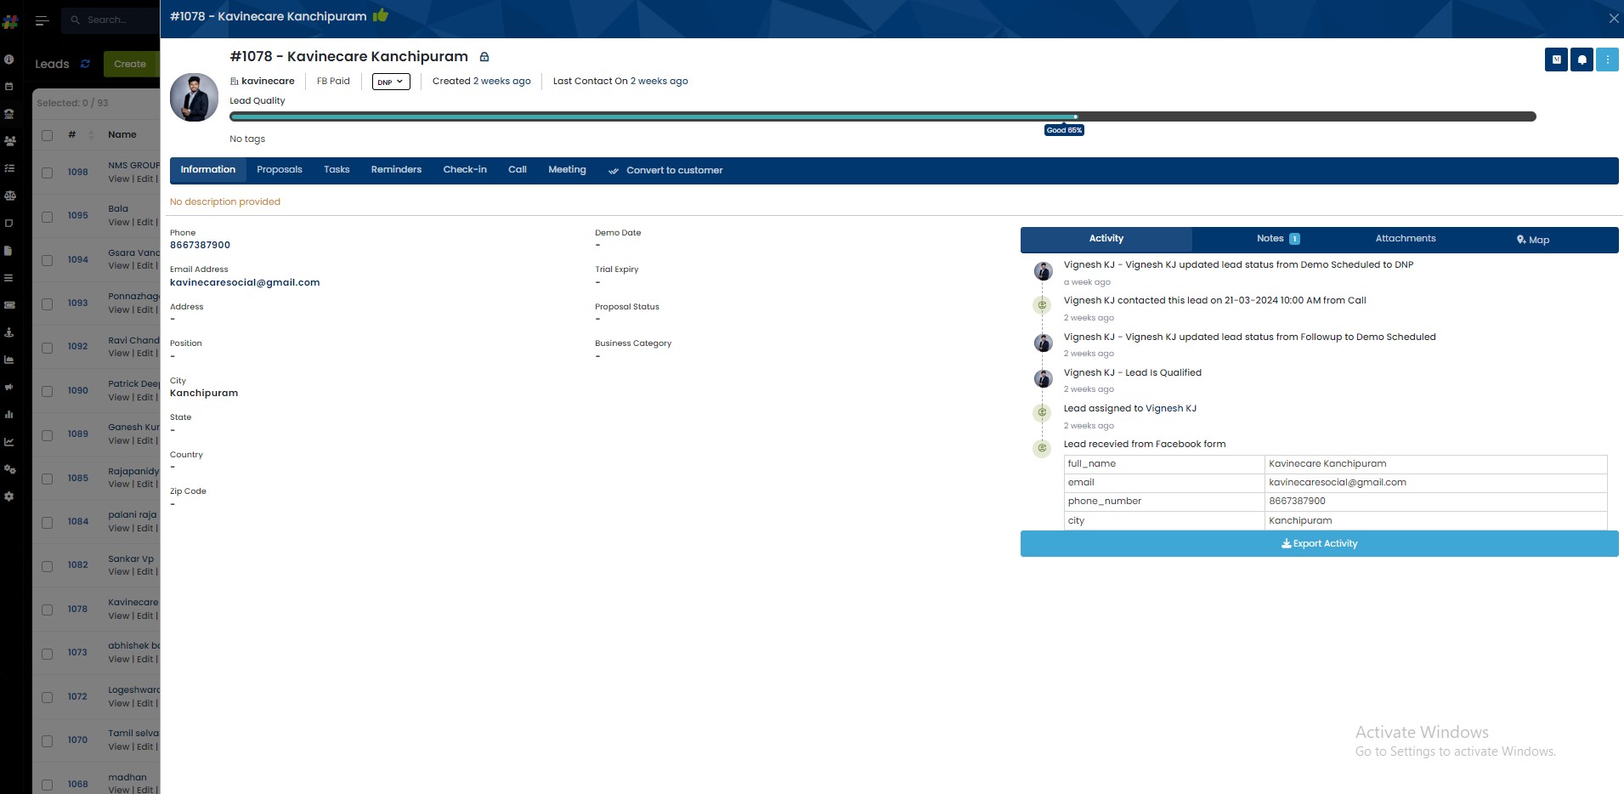Open the DNP status dropdown
Screen dimensions: 1624x794
coord(390,82)
